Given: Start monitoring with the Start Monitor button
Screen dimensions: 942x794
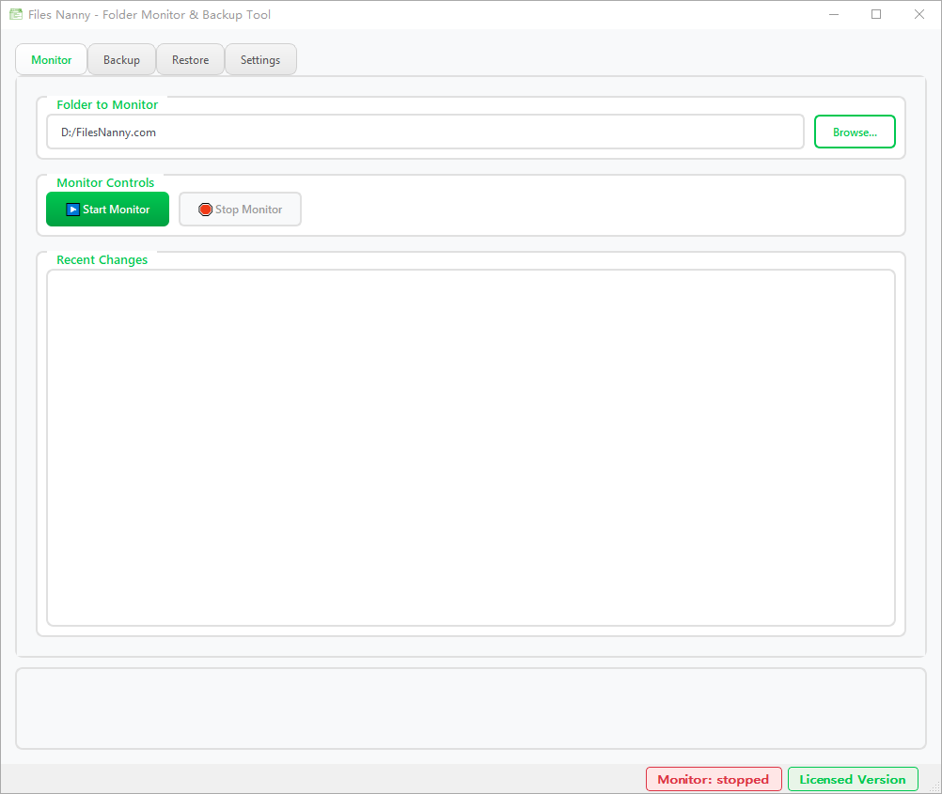Looking at the screenshot, I should [107, 209].
